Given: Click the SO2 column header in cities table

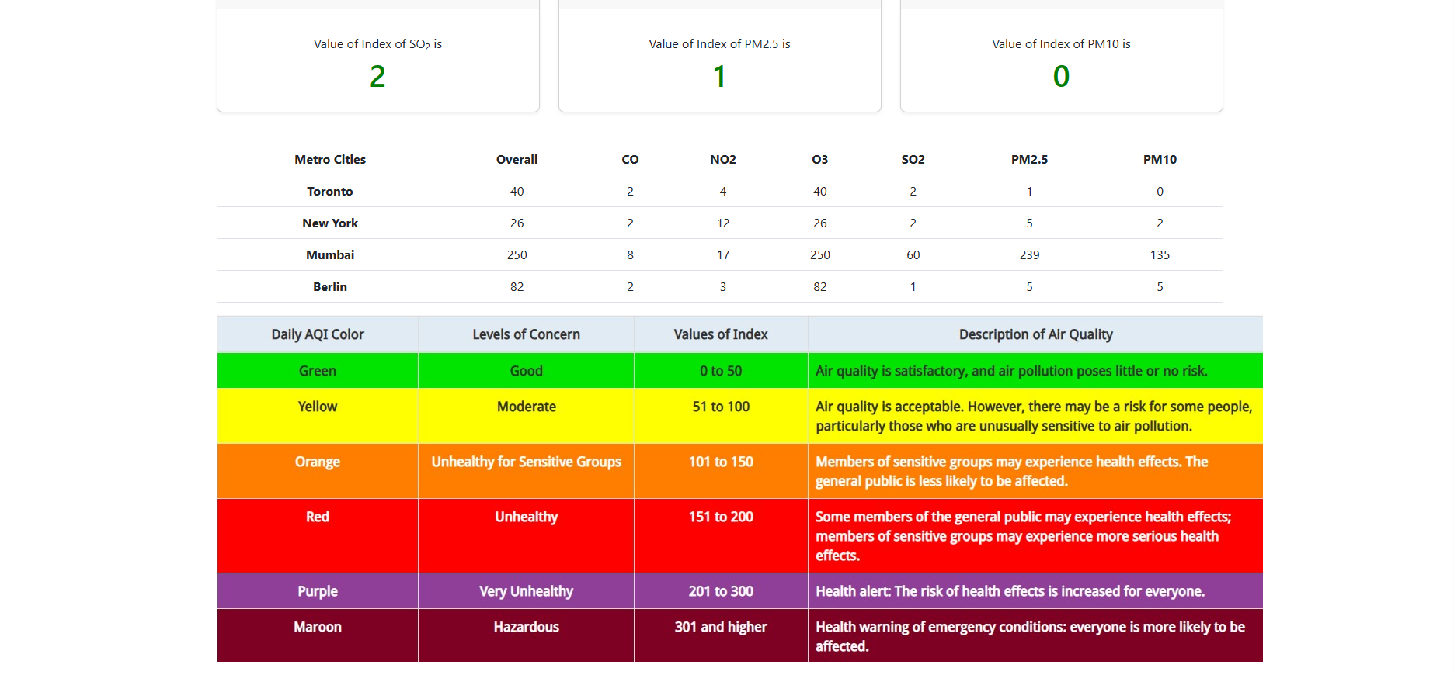Looking at the screenshot, I should (x=913, y=159).
